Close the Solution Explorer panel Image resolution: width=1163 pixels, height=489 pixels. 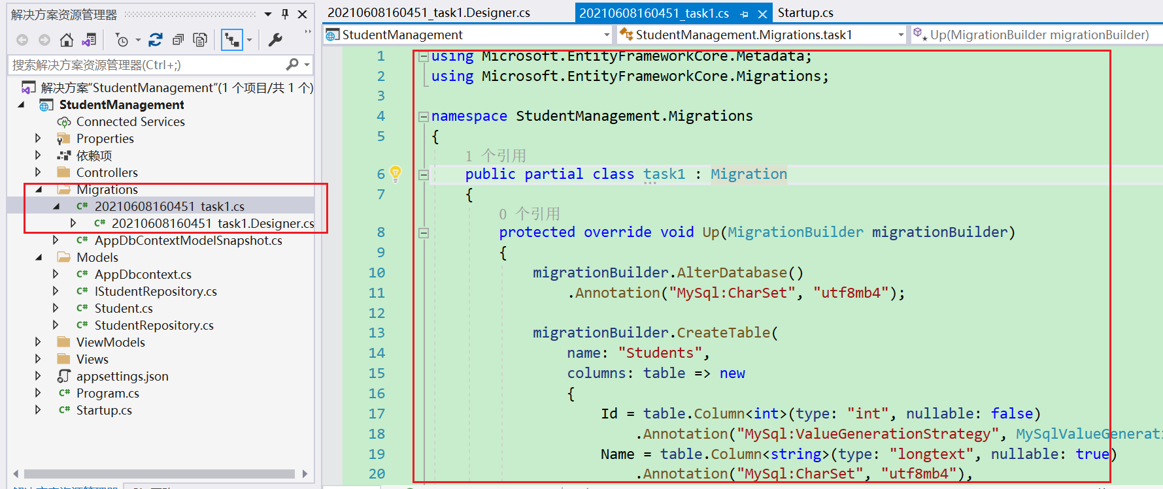point(303,14)
